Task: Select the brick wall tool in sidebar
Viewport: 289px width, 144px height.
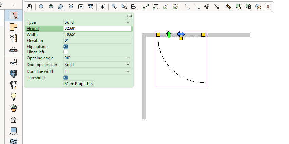Action: coord(14,16)
